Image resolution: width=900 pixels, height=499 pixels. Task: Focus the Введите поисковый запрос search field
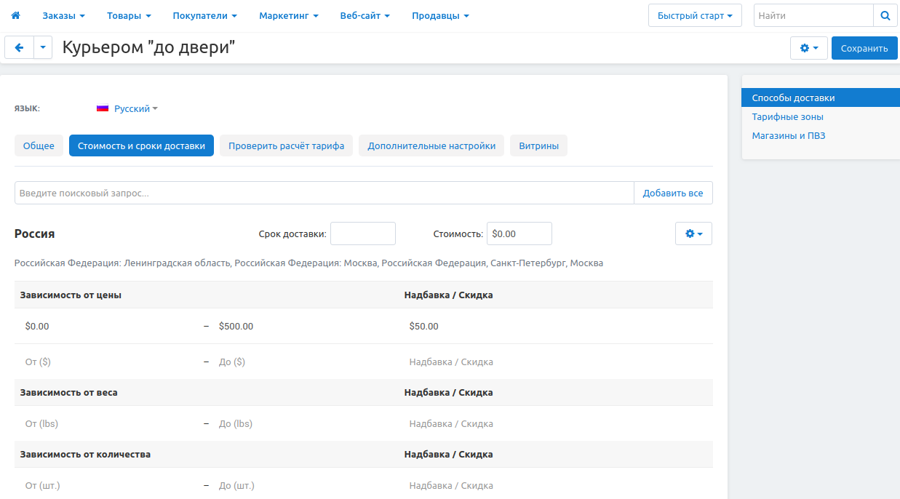tap(324, 193)
